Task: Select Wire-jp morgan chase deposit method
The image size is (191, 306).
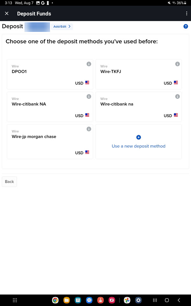Action: click(x=50, y=142)
